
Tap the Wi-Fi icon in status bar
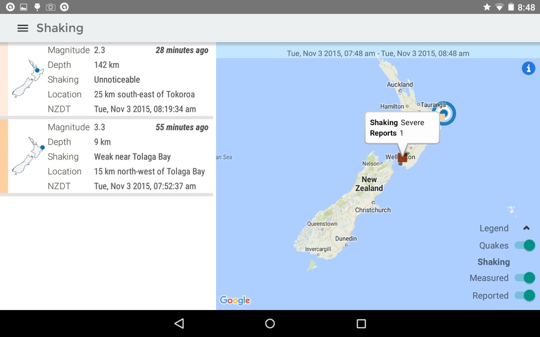(499, 7)
